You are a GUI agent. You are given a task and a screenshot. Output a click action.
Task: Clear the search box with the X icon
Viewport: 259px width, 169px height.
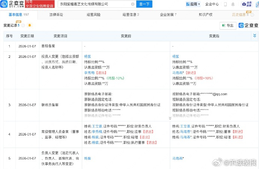click(133, 4)
